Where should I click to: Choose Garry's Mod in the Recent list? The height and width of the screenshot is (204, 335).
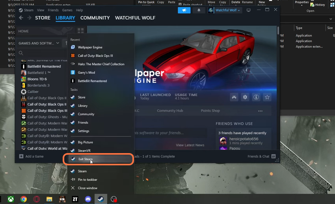click(x=101, y=73)
